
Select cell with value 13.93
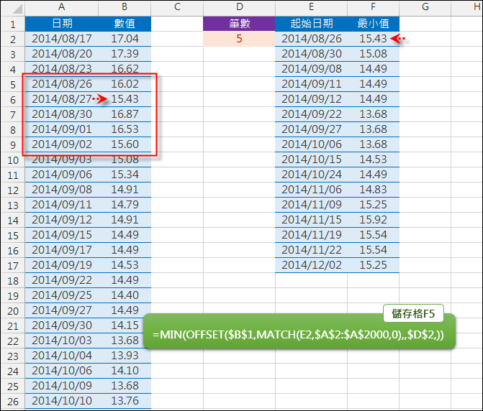click(125, 356)
